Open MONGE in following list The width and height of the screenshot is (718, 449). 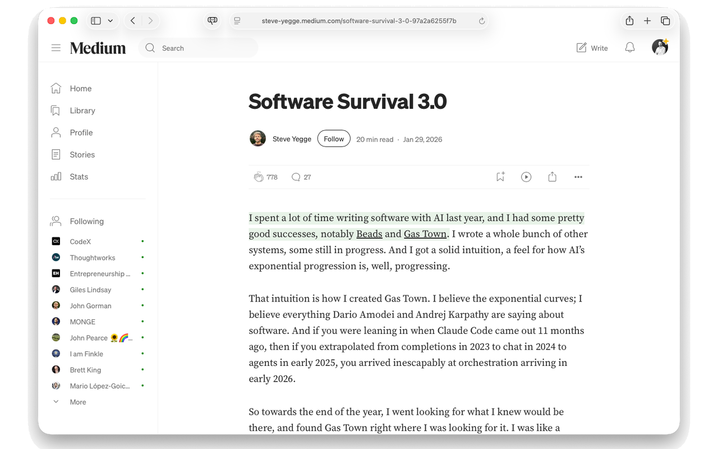(82, 322)
